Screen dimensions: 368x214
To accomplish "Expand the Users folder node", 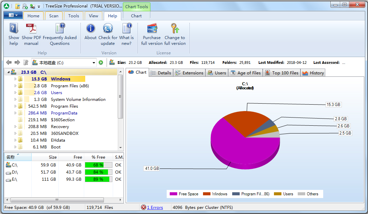I will click(x=15, y=93).
